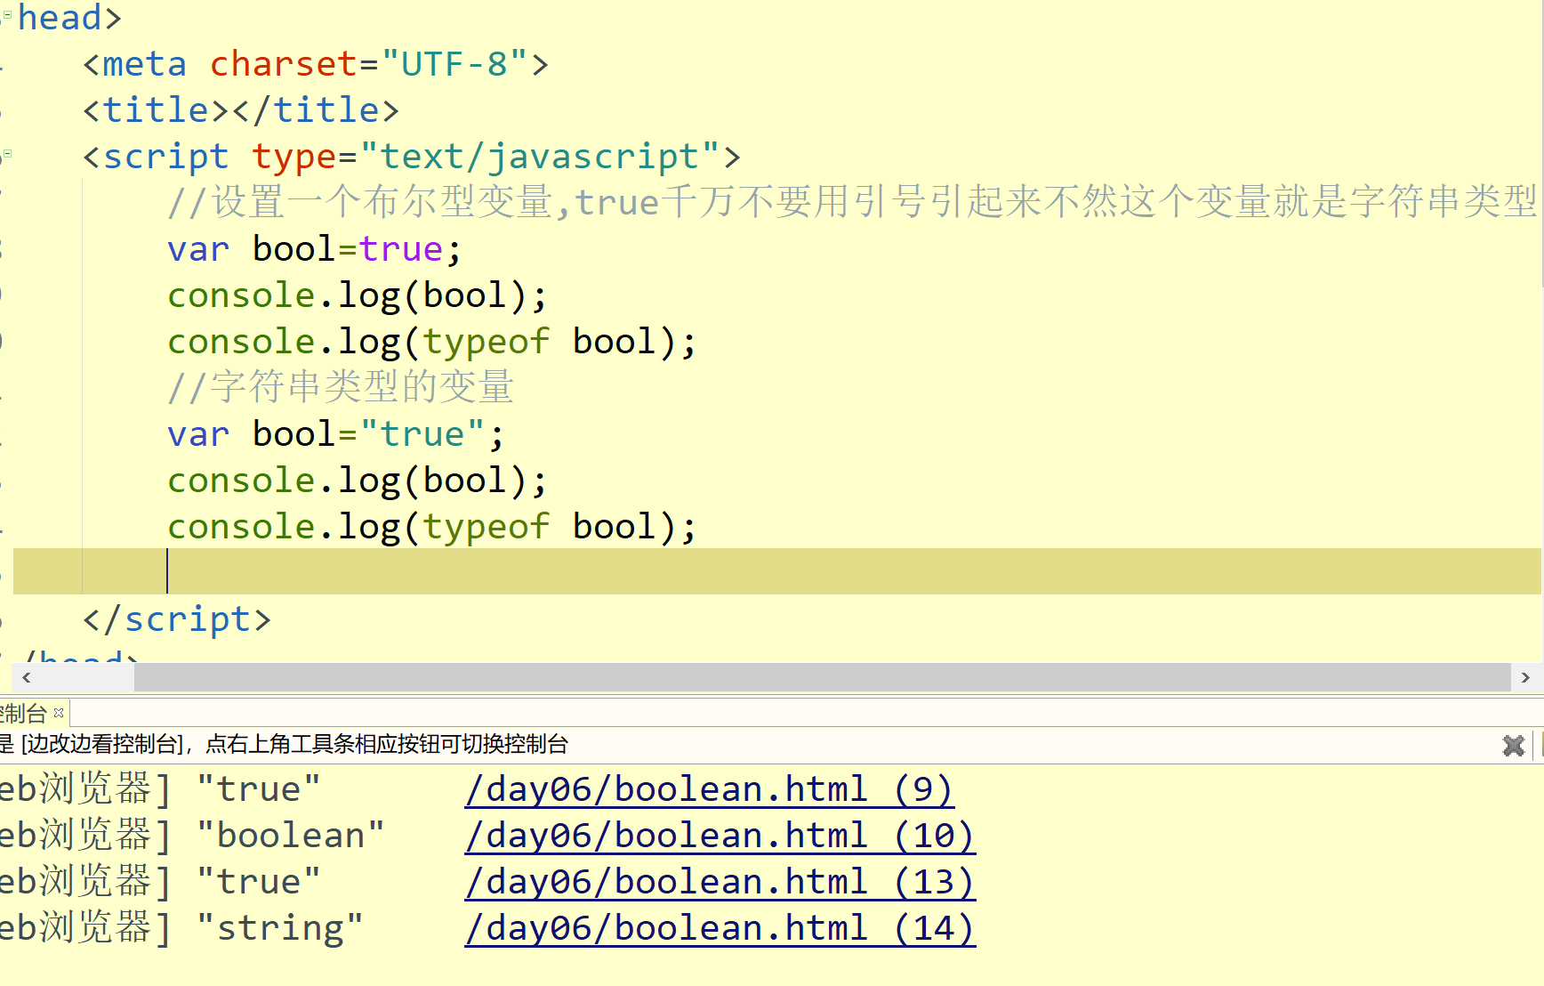Place cursor in the var bool=true line
Viewport: 1544px width, 986px height.
pos(311,249)
